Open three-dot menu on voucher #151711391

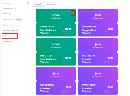pos(73,42)
